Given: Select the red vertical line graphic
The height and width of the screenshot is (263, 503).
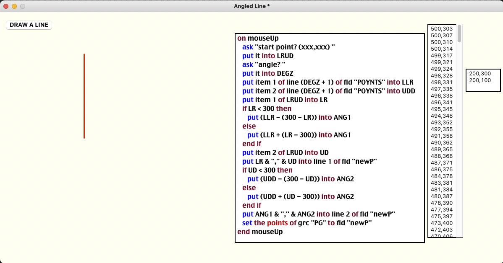Looking at the screenshot, I should click(x=84, y=96).
